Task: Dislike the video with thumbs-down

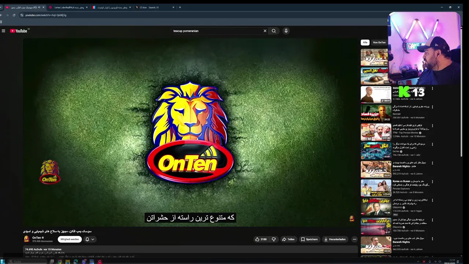Action: (x=274, y=239)
